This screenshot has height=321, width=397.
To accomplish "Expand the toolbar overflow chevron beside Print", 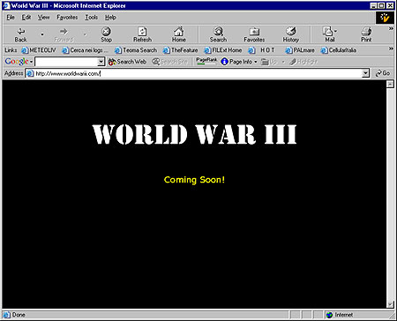I will click(391, 29).
